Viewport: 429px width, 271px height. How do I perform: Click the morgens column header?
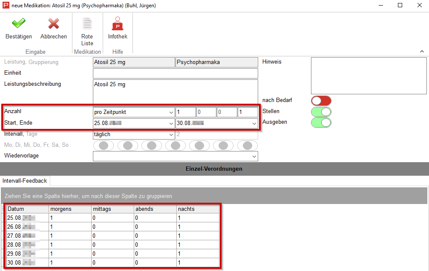(x=69, y=209)
